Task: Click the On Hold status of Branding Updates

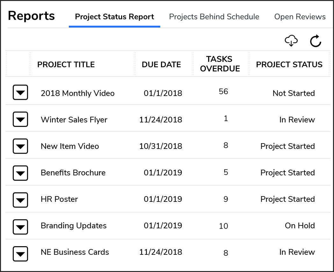Action: [x=300, y=225]
